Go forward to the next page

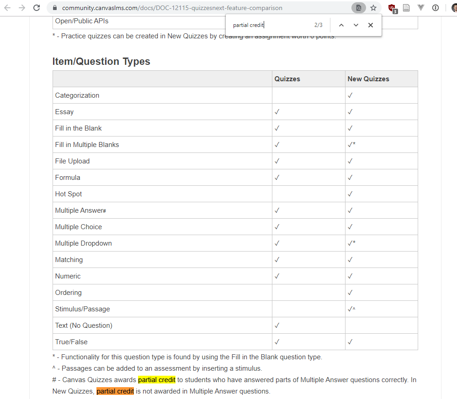tap(22, 8)
